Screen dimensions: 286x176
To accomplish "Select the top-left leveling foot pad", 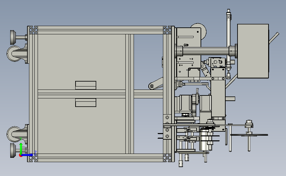I will [x=13, y=37].
